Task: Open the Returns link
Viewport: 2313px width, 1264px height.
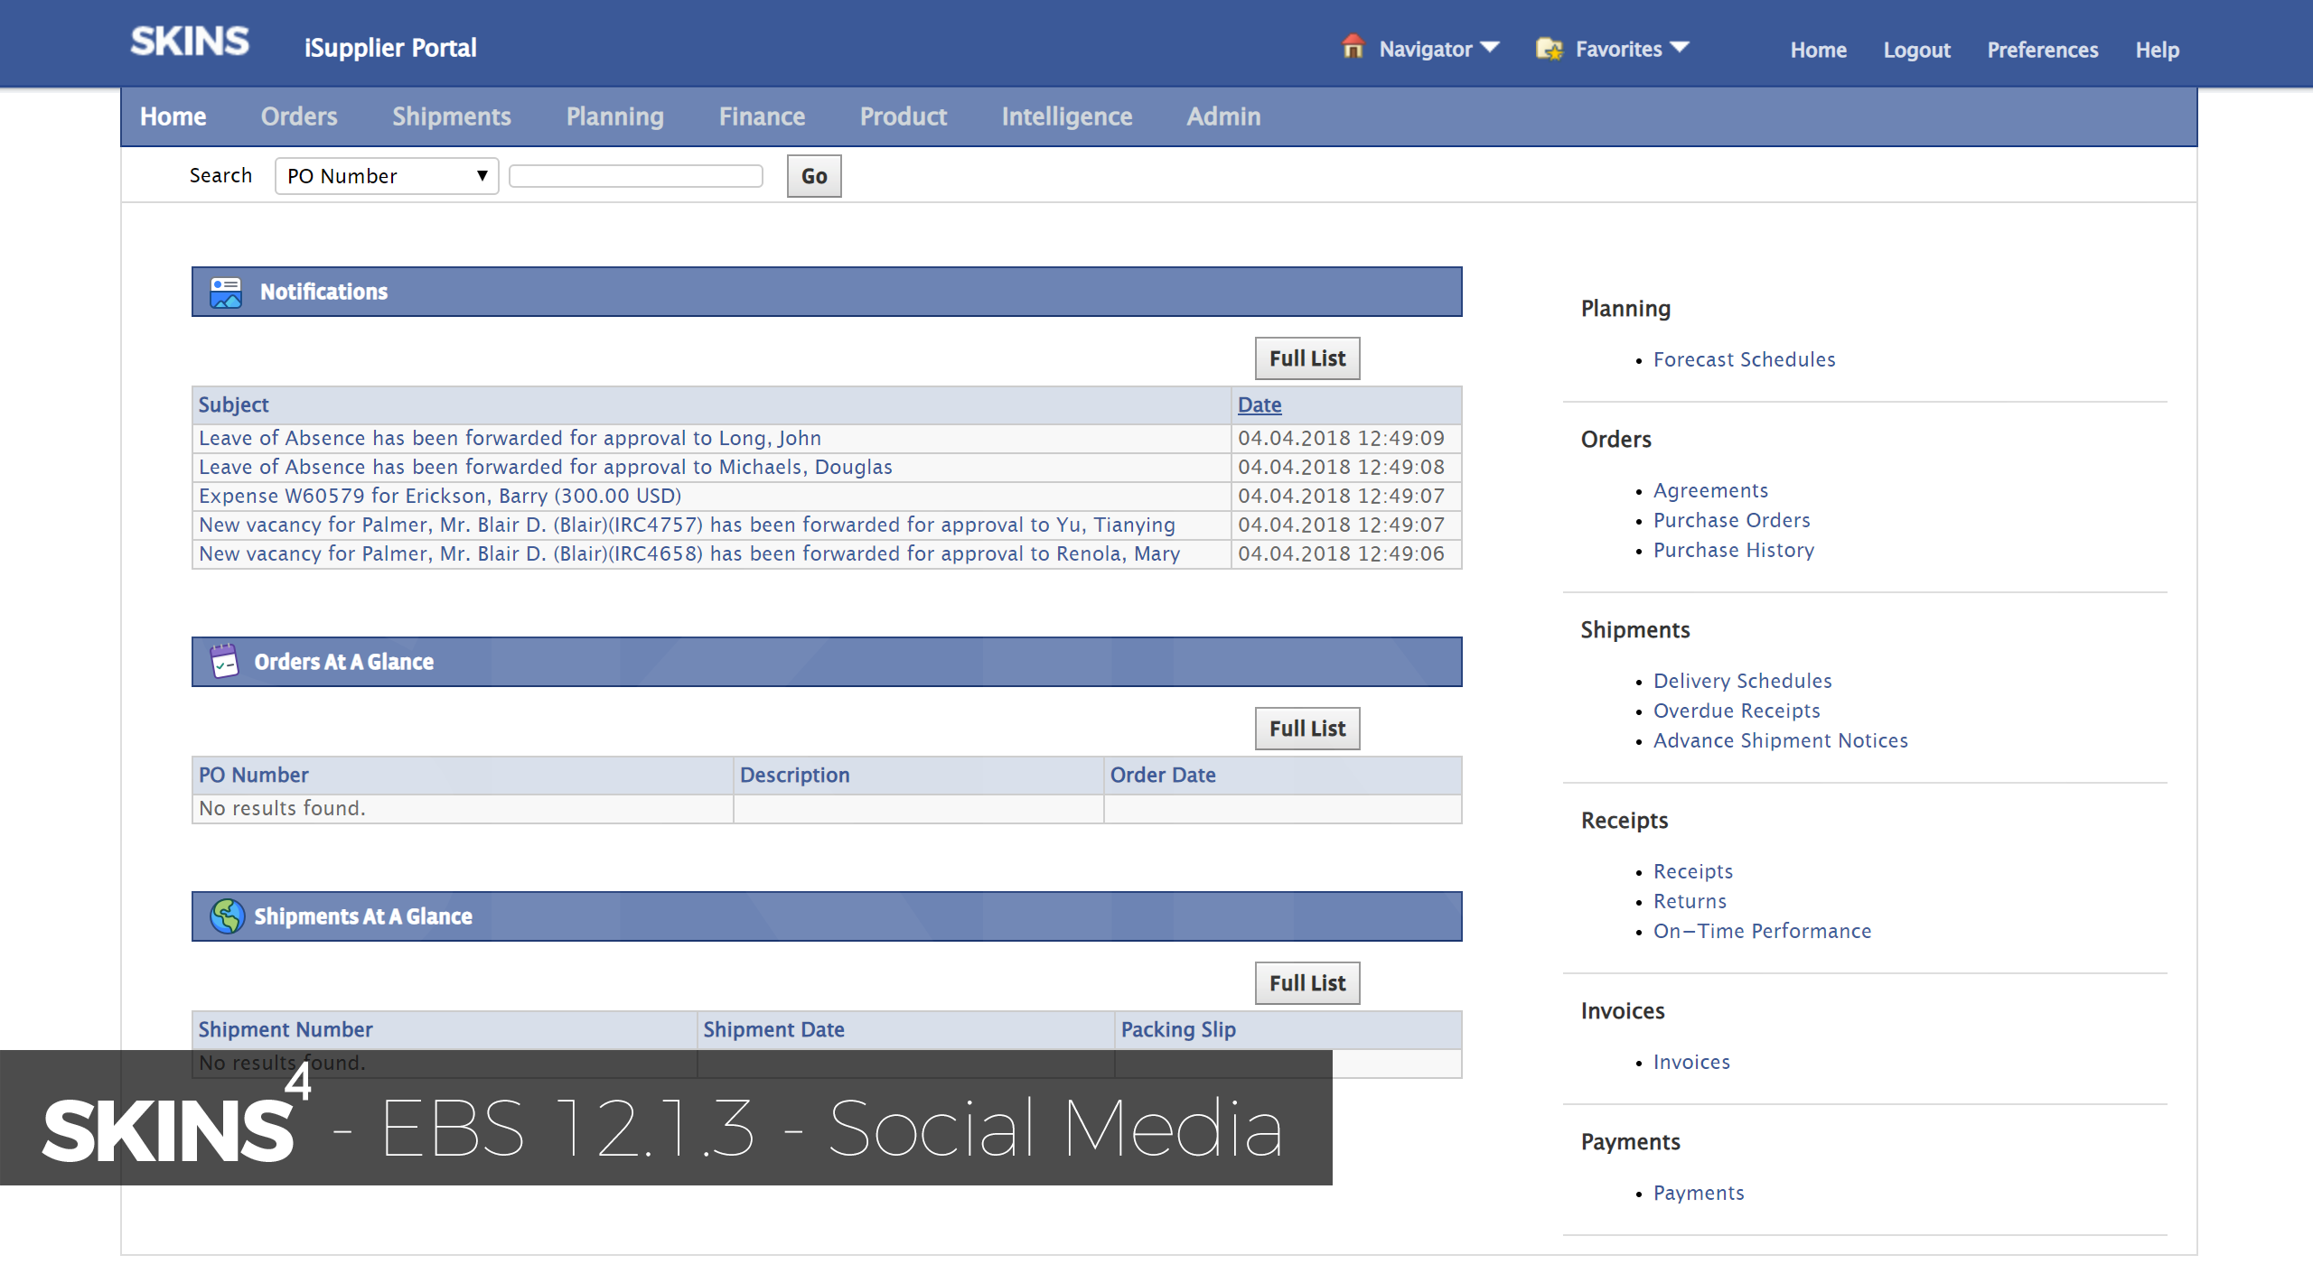Action: (x=1690, y=901)
